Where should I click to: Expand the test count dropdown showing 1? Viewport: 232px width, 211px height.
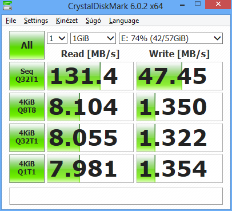point(57,38)
